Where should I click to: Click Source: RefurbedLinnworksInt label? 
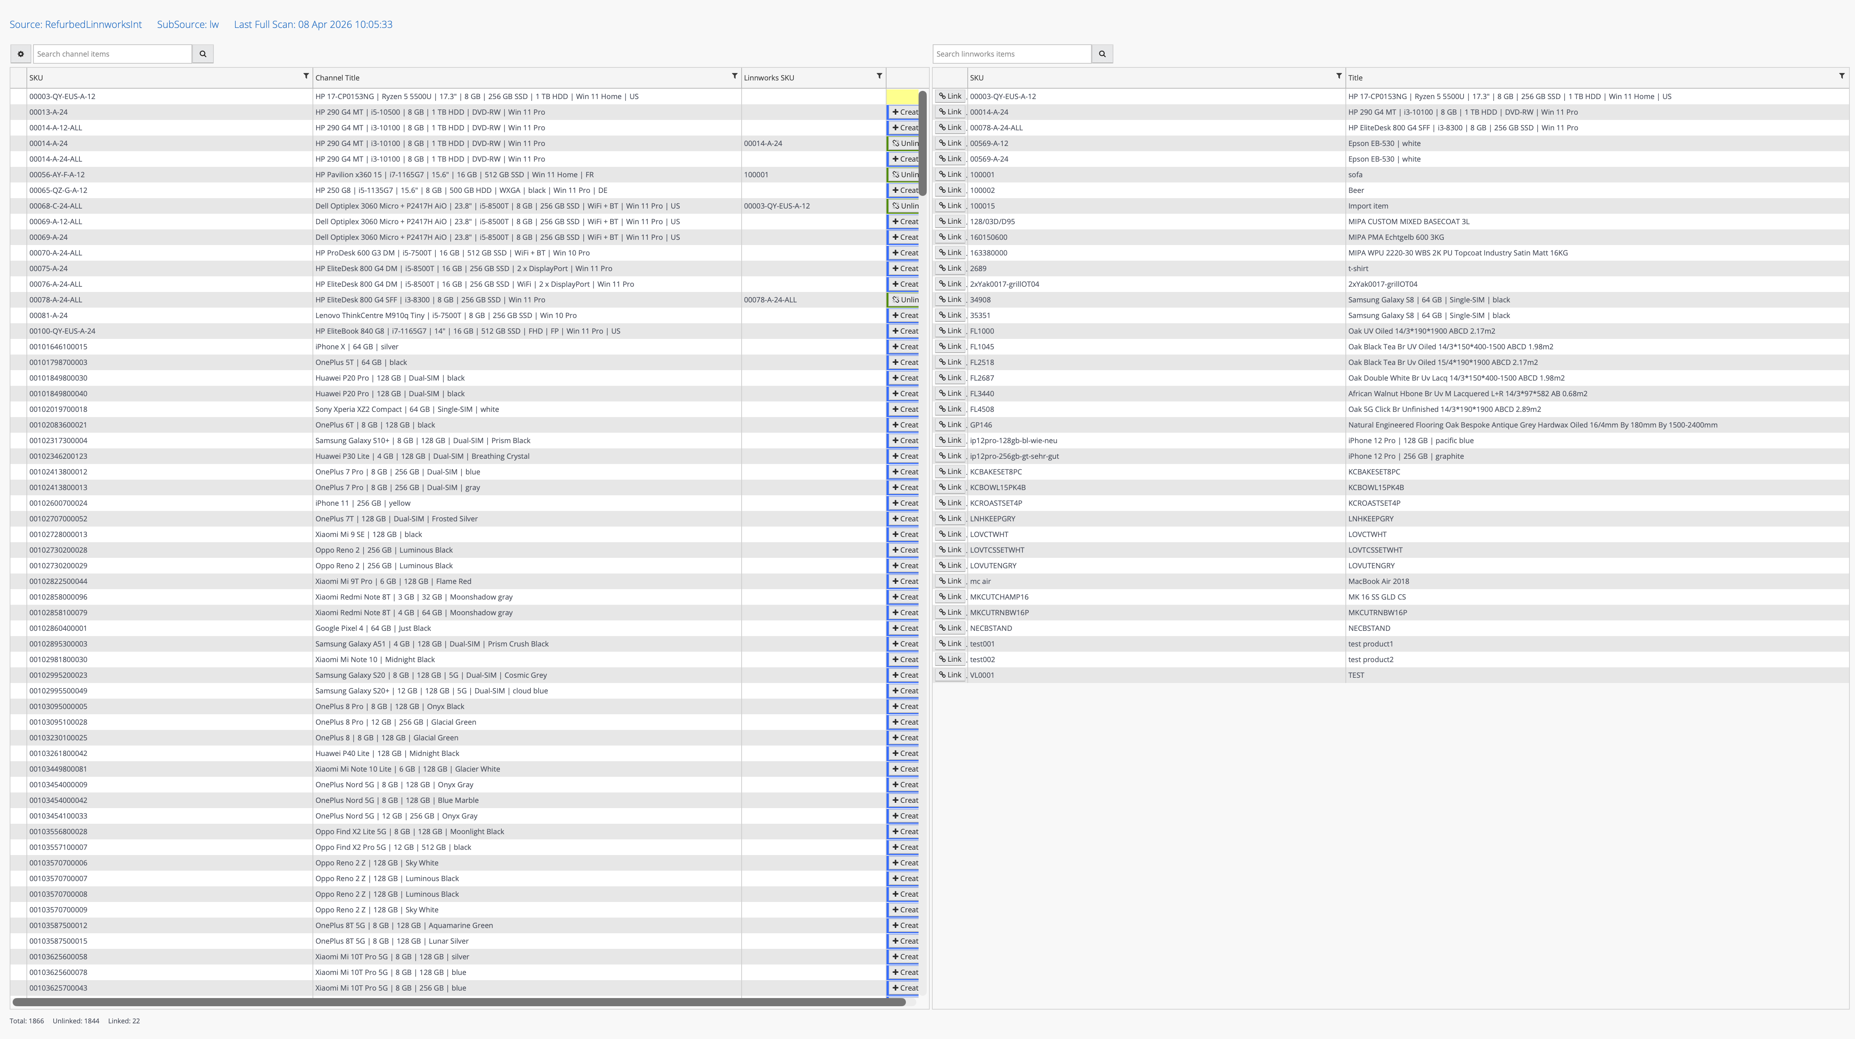pyautogui.click(x=76, y=25)
